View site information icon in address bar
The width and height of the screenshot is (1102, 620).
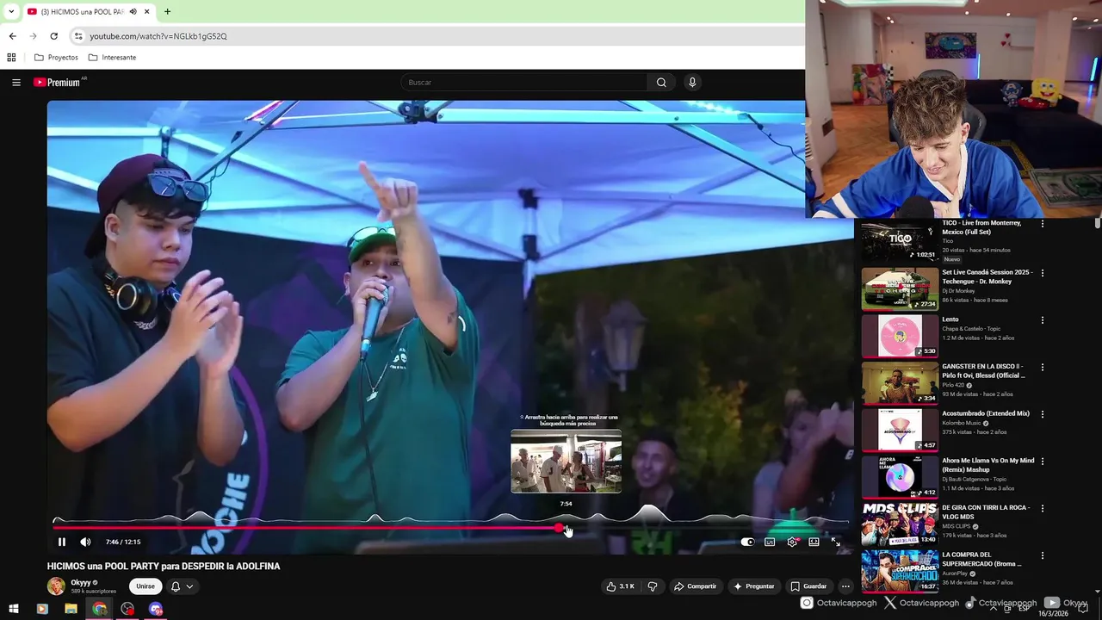[78, 36]
